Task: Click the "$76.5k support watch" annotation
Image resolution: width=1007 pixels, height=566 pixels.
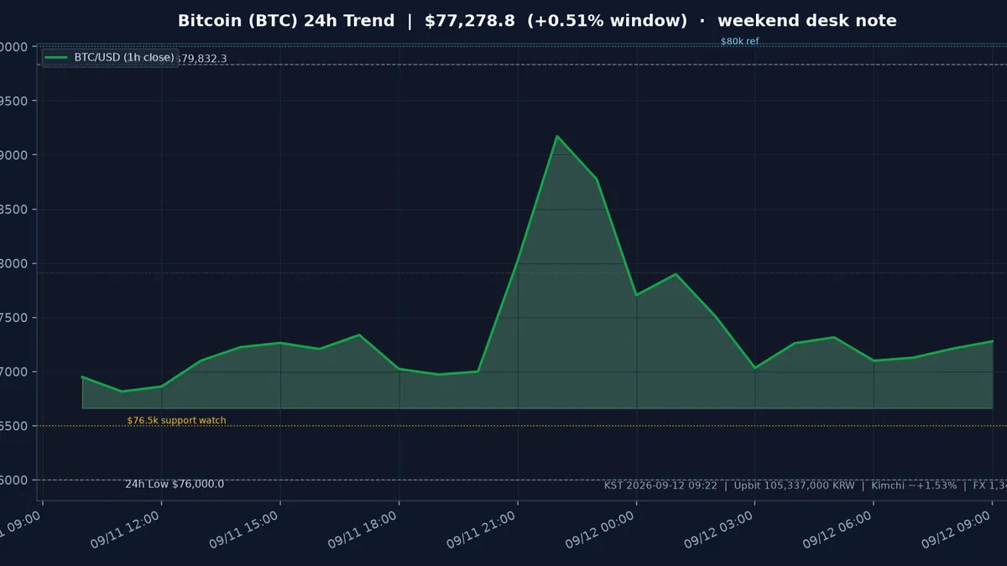Action: (x=176, y=421)
